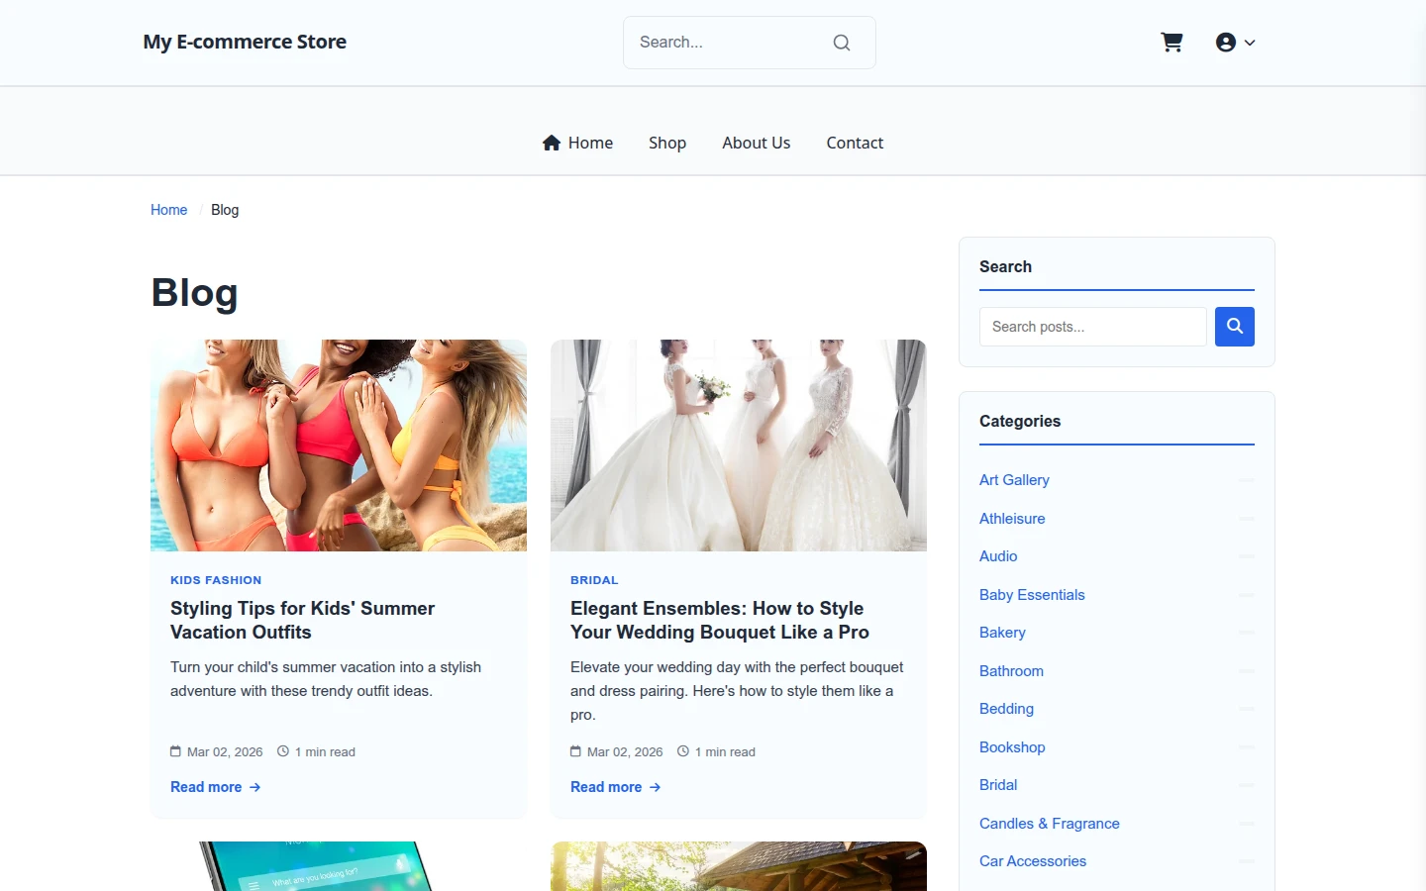
Task: Select the Art Gallery category
Action: point(1014,480)
